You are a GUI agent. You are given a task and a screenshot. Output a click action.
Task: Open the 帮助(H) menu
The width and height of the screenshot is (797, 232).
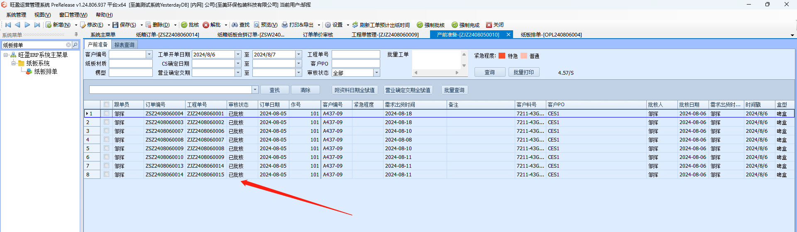pyautogui.click(x=104, y=15)
